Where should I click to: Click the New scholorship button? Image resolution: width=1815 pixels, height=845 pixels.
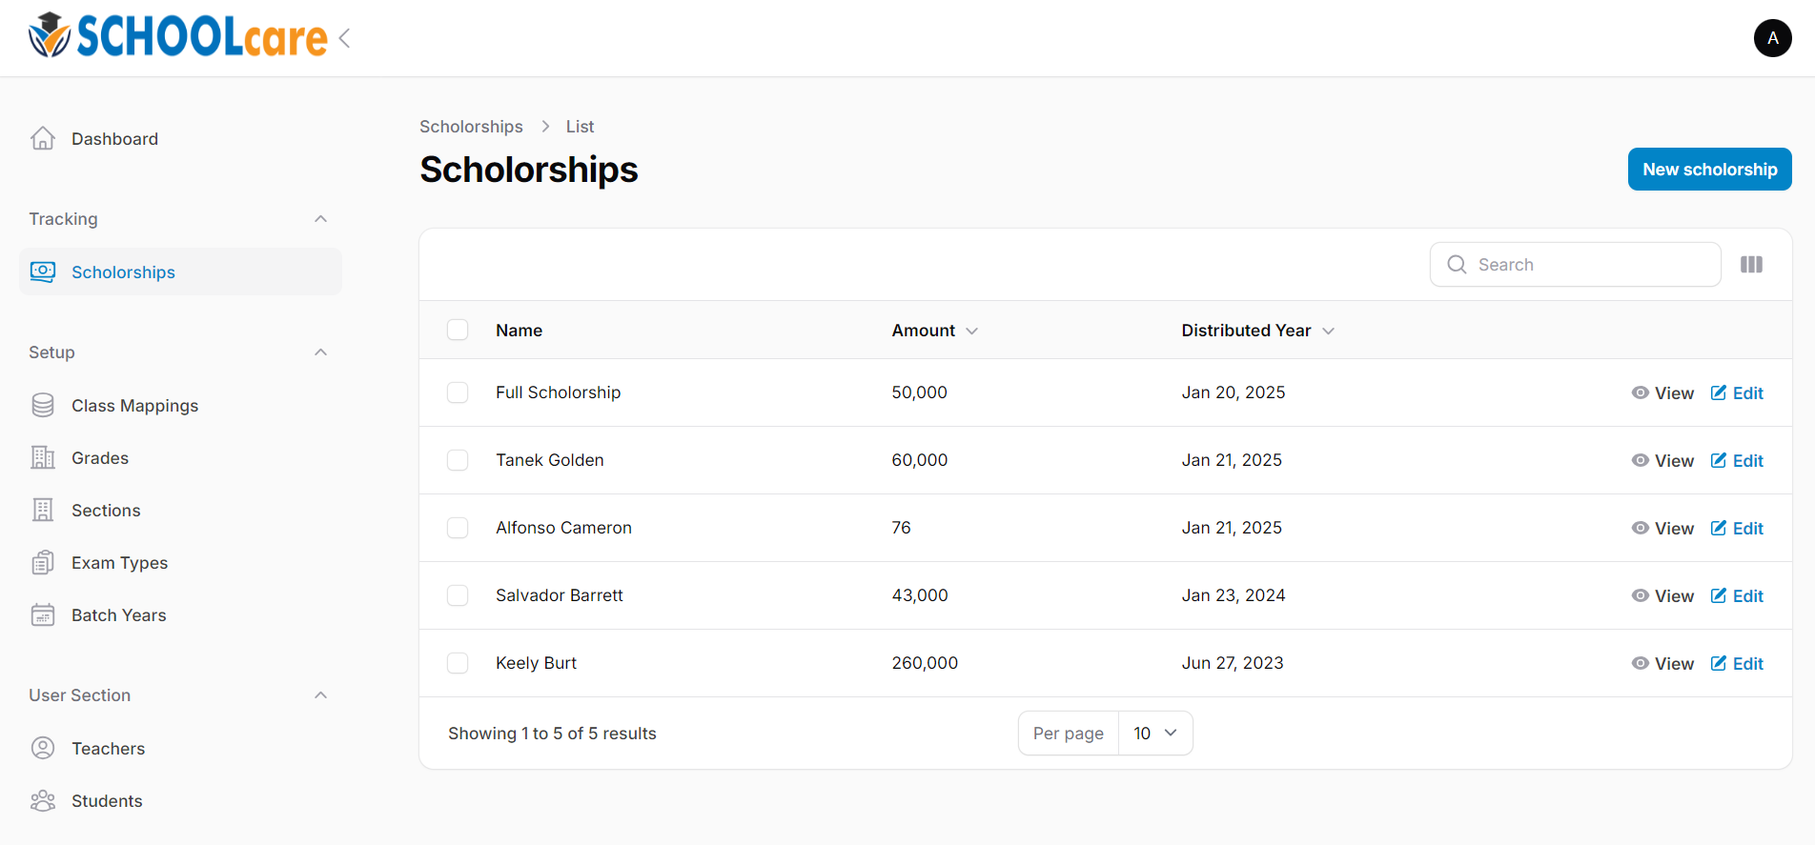pyautogui.click(x=1709, y=170)
